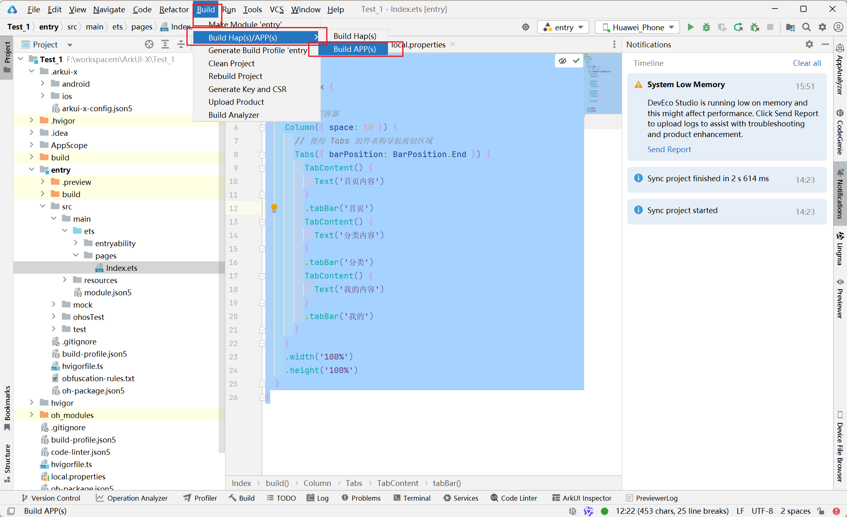Viewport: 847px width, 517px height.
Task: Click the lightbulb intention icon on line 12
Action: click(x=274, y=208)
